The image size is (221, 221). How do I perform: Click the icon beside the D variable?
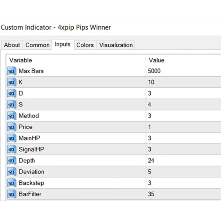tap(12, 94)
